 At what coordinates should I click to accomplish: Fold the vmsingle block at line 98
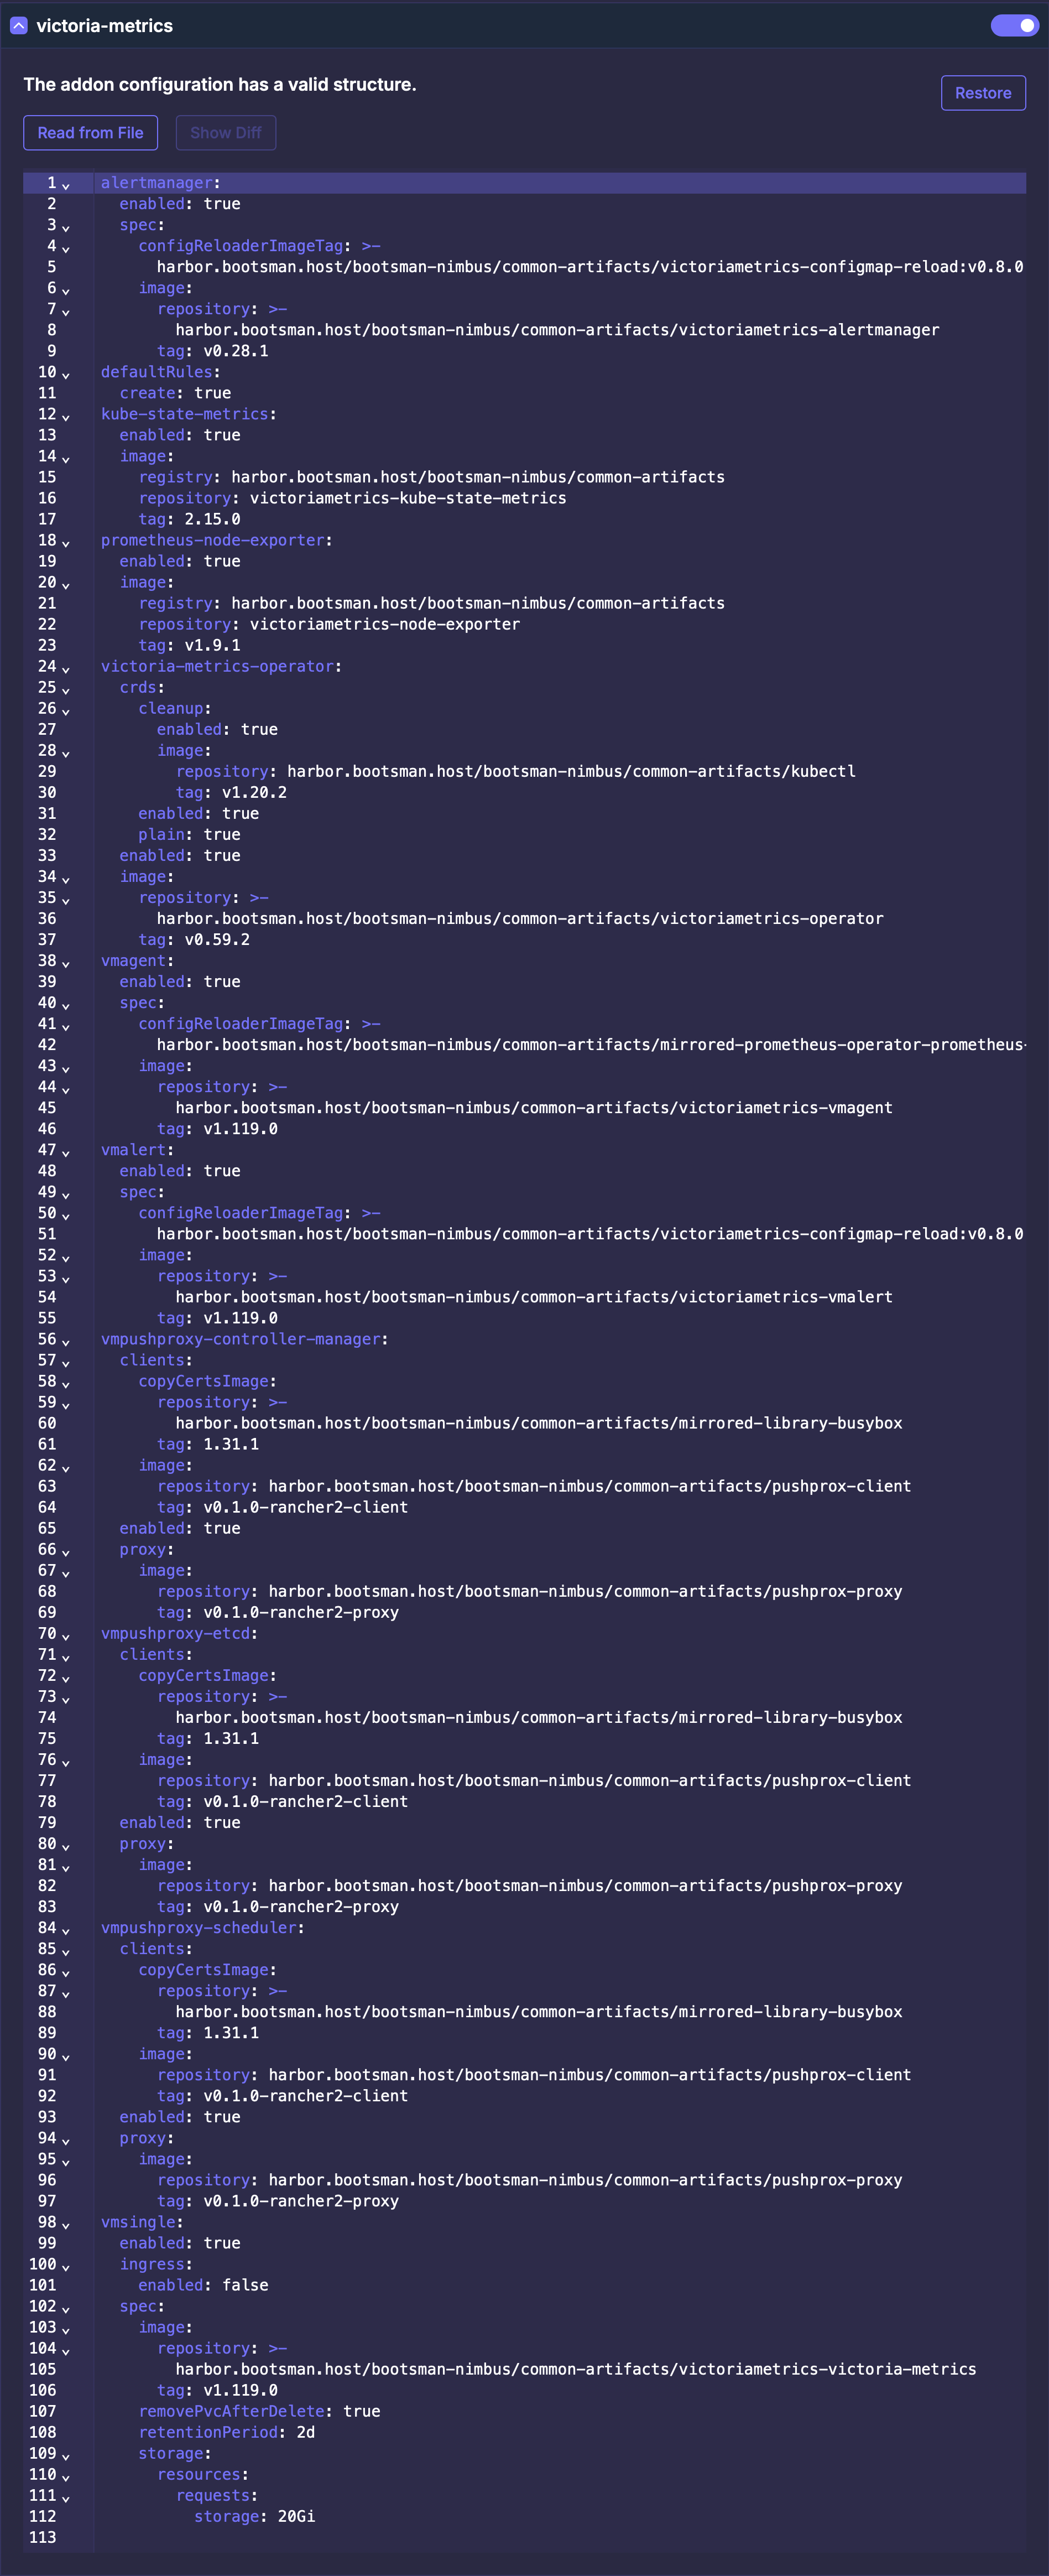[66, 2224]
